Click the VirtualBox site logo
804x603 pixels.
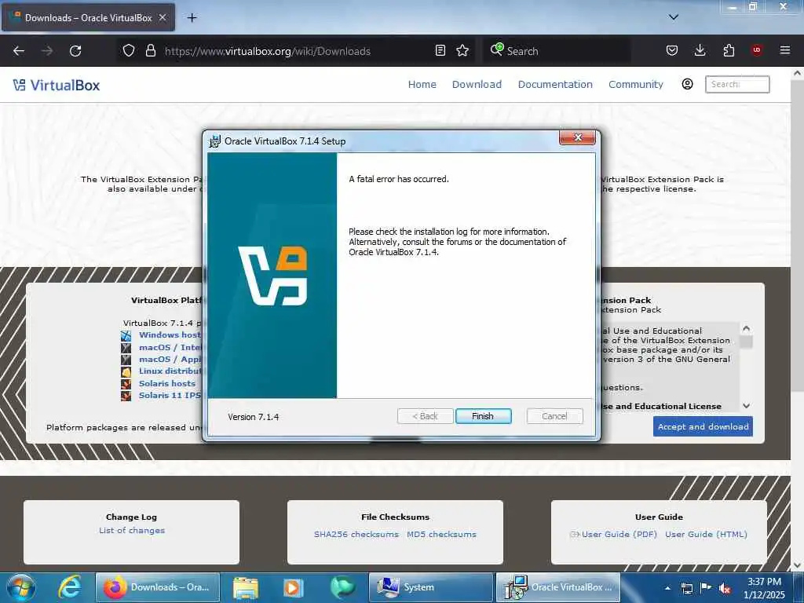57,85
